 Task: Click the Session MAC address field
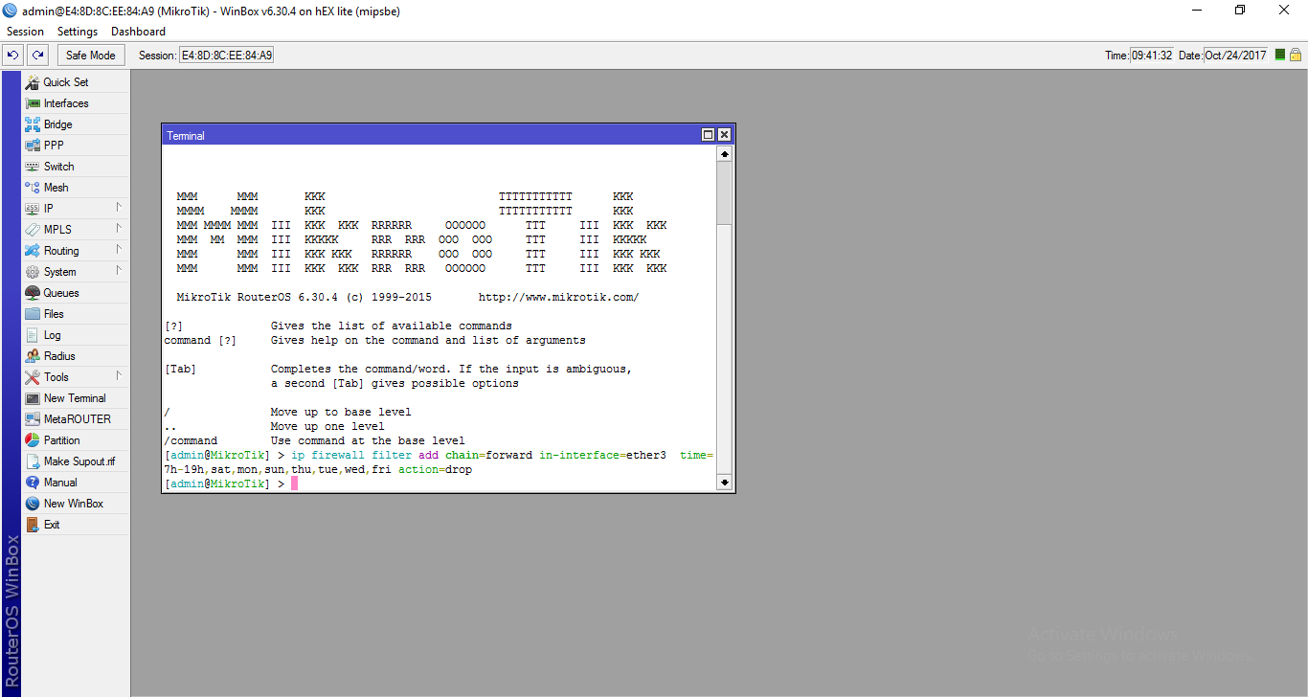point(227,56)
